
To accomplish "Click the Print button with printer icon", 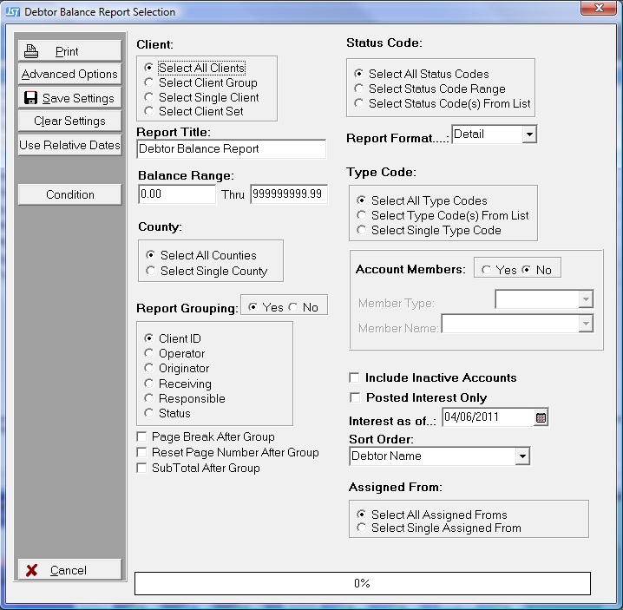I will pyautogui.click(x=69, y=51).
